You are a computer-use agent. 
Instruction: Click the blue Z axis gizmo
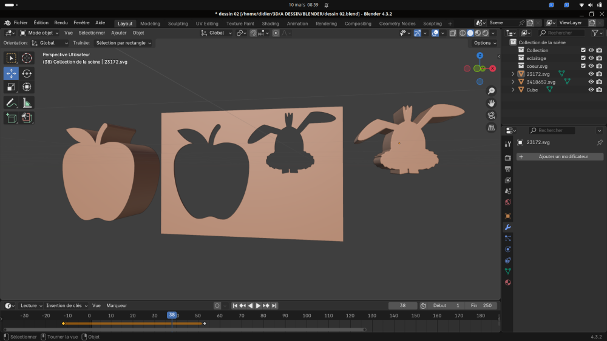[x=480, y=56]
